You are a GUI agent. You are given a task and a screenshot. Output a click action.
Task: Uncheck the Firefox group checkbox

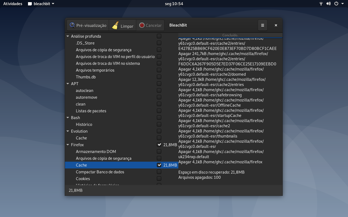tap(159, 145)
